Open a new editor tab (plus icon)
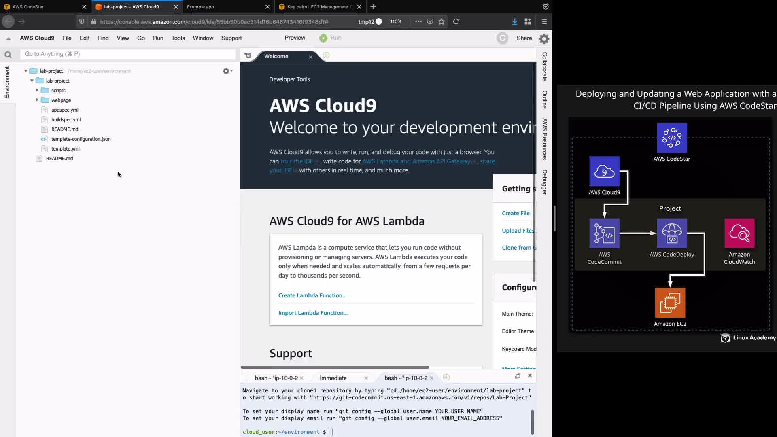777x437 pixels. 326,55
